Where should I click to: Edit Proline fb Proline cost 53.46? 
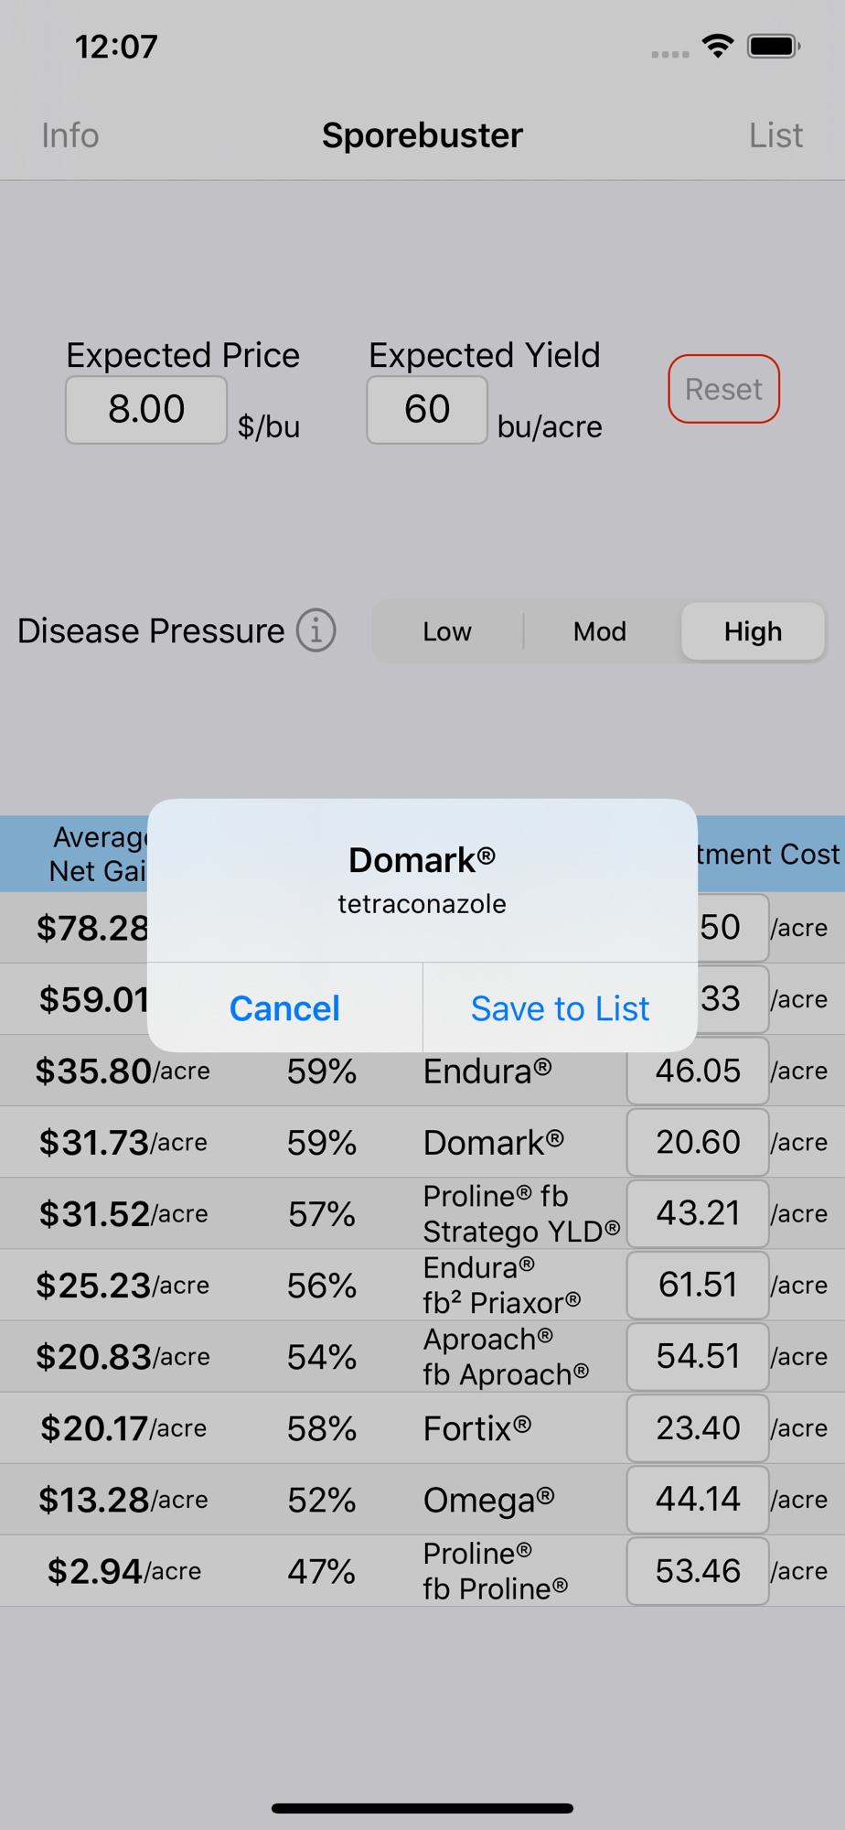(x=698, y=1571)
